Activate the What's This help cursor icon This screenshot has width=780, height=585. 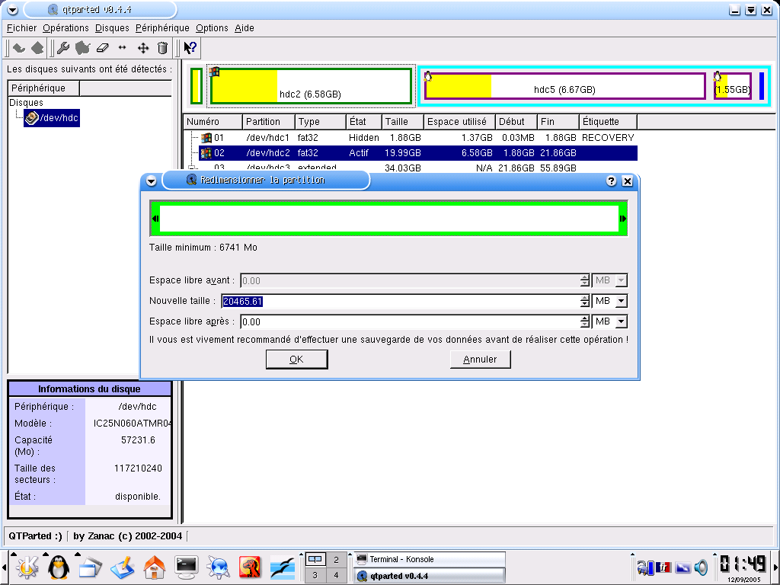point(190,48)
